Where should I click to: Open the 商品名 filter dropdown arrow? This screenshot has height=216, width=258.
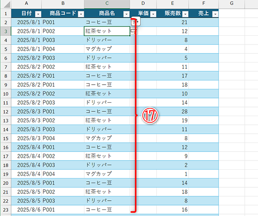(x=126, y=14)
